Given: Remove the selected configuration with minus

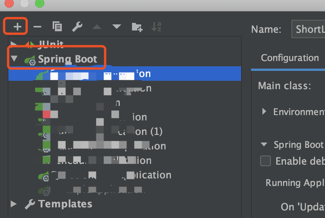Looking at the screenshot, I should [37, 27].
